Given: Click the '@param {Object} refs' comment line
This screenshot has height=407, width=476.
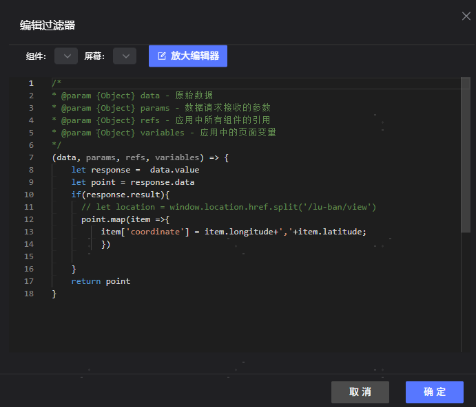Looking at the screenshot, I should (x=161, y=120).
